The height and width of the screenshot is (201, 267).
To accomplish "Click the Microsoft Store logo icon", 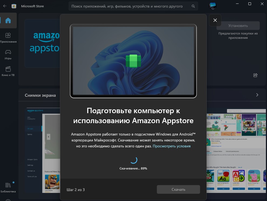I will [14, 6].
